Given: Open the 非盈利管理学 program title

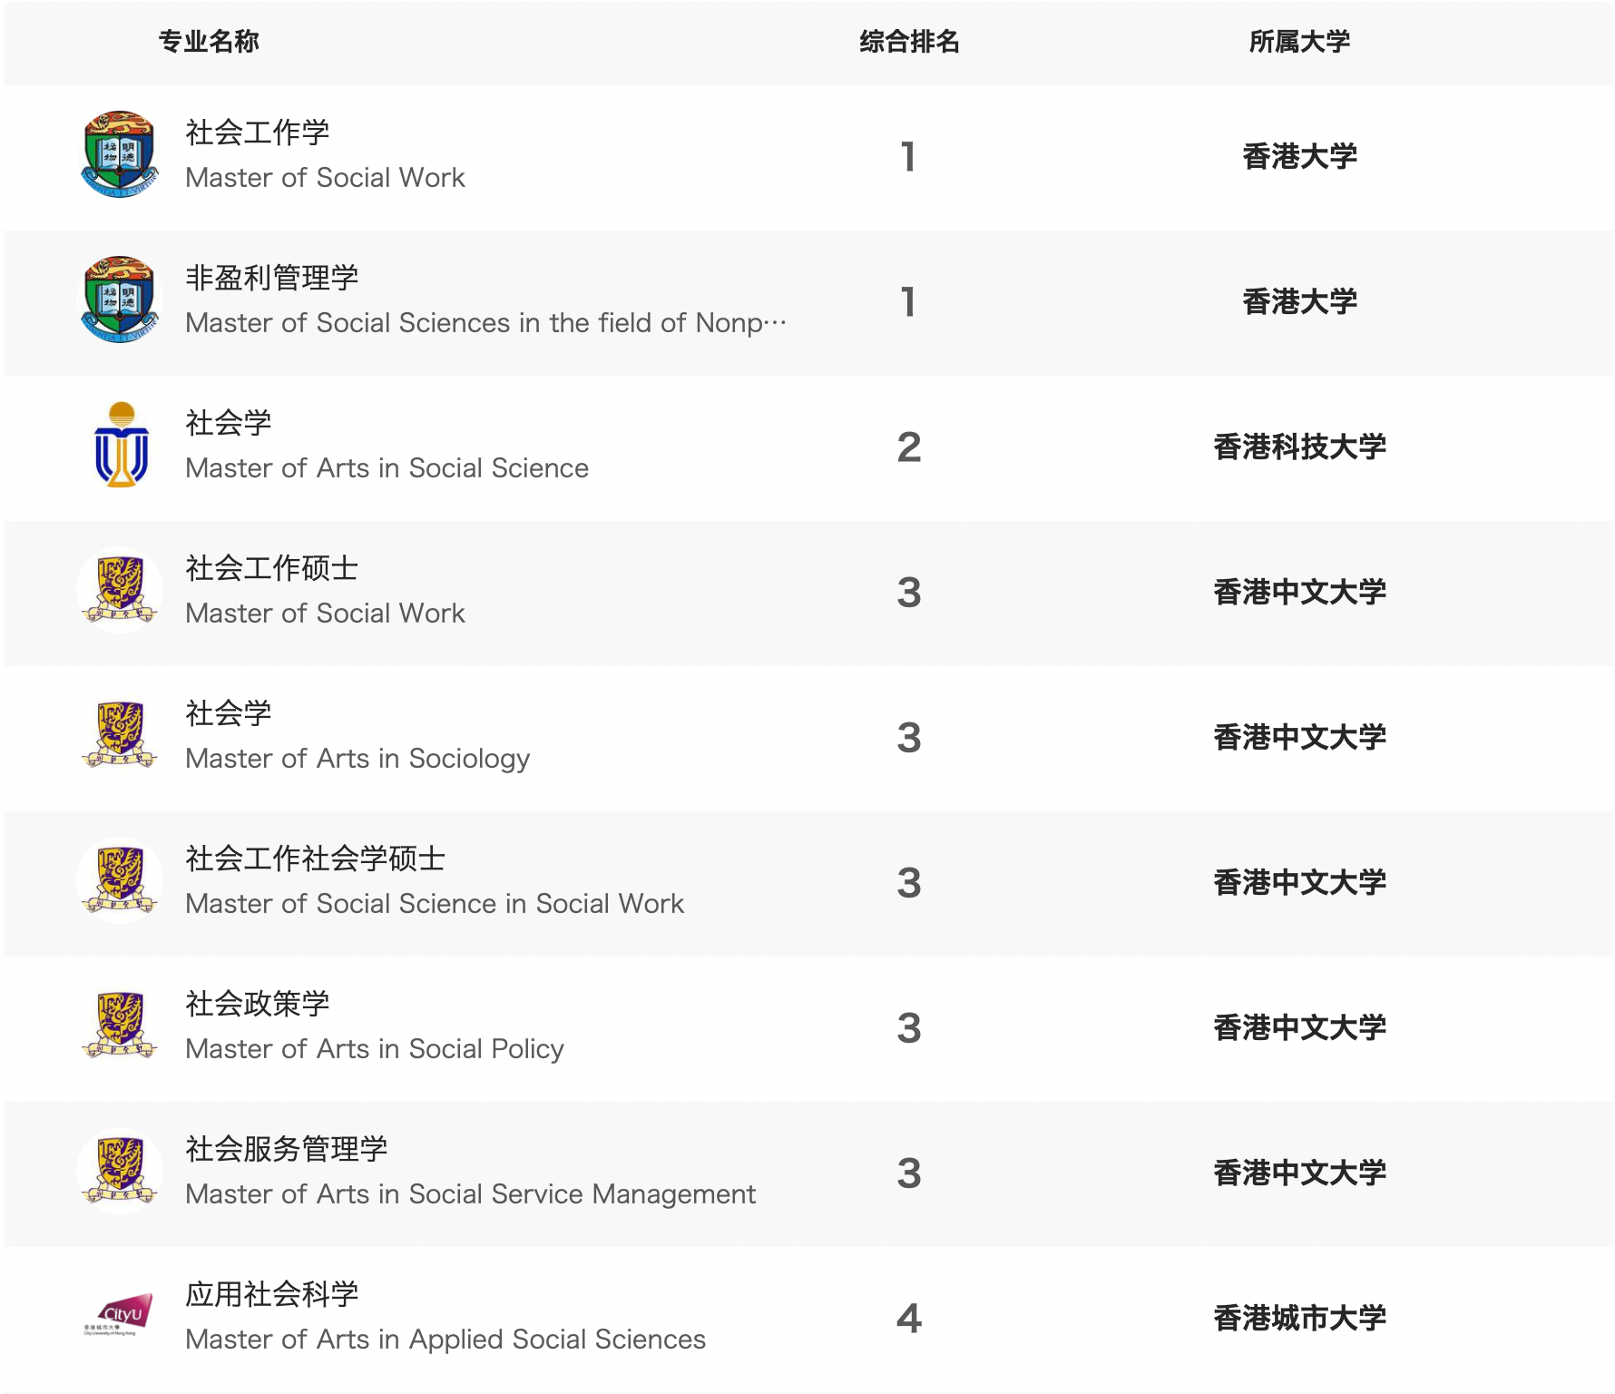Looking at the screenshot, I should pos(272,278).
